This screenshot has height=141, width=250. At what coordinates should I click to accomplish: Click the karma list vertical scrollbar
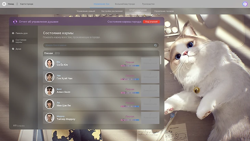(160, 61)
